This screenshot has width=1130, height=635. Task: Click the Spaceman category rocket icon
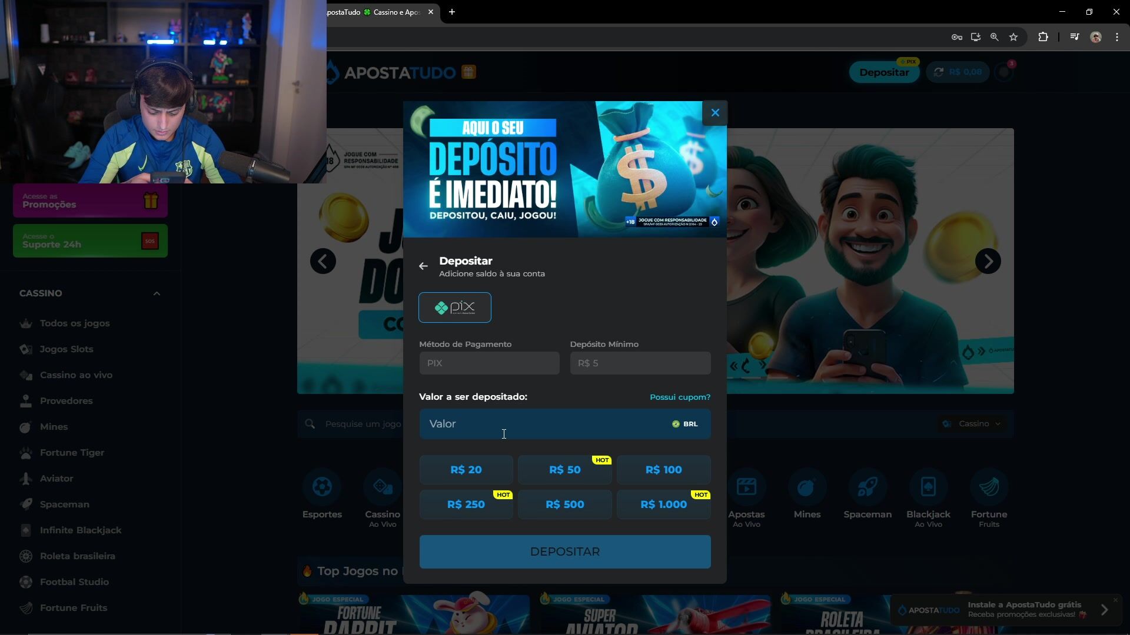(x=868, y=487)
